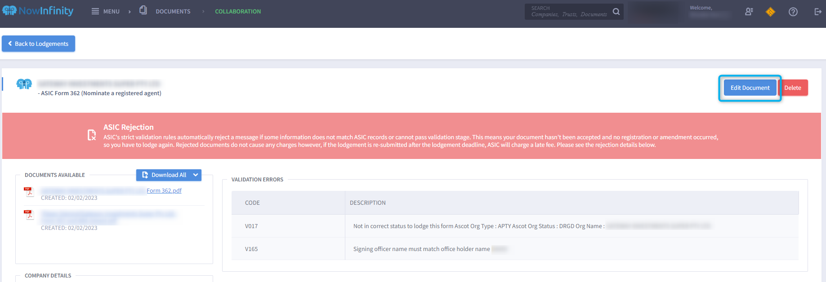Click 'ASIC Form 362 (Nominate a registered agent)' text
826x282 pixels.
pyautogui.click(x=101, y=93)
